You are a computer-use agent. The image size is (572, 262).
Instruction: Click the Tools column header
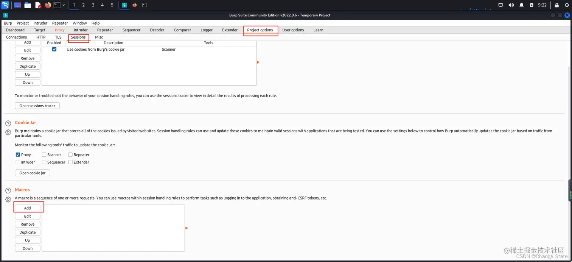(208, 43)
